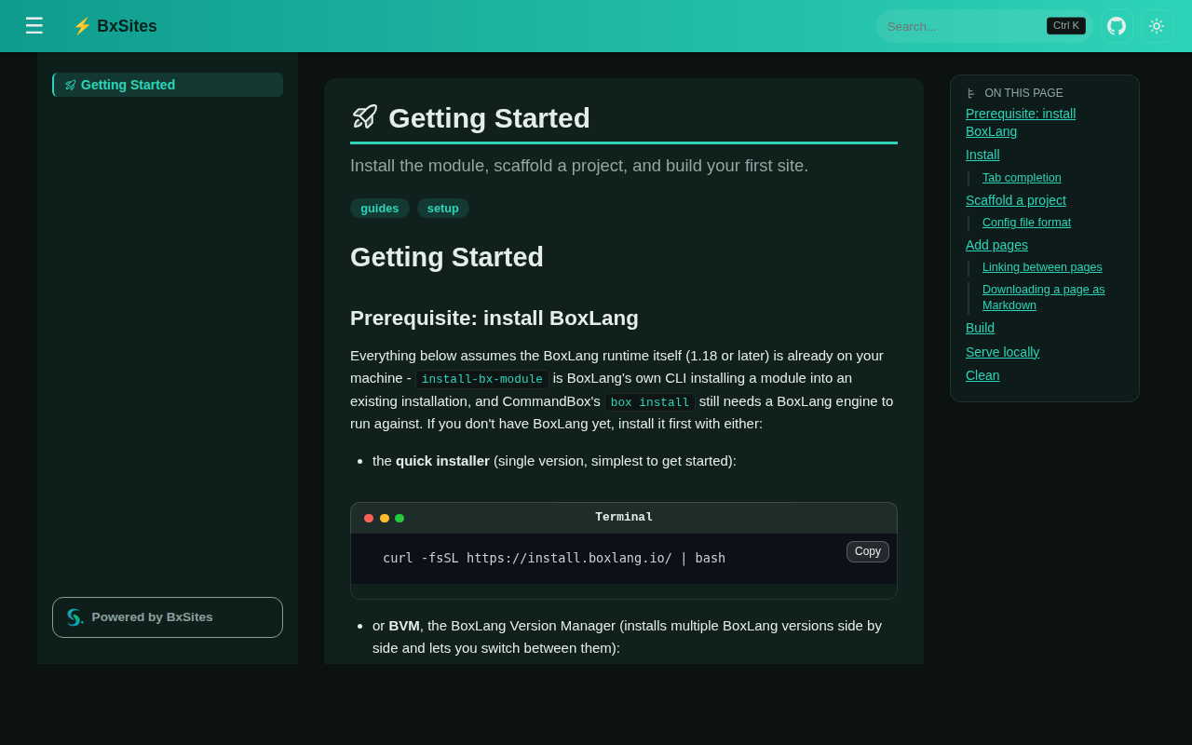Jump to the Clean section
The image size is (1192, 745).
[x=982, y=375]
